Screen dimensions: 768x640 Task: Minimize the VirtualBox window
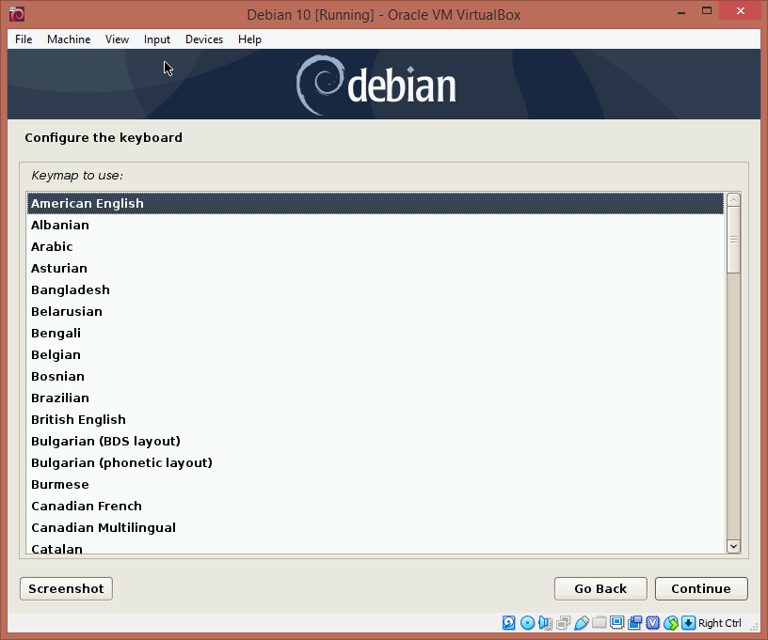click(681, 11)
